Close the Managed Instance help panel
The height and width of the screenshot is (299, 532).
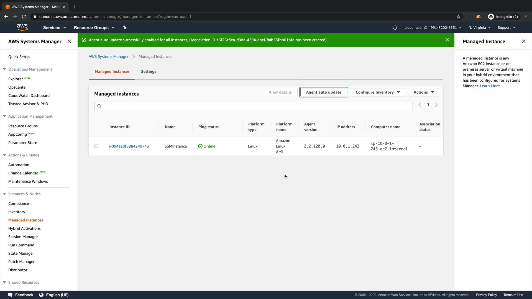click(523, 41)
